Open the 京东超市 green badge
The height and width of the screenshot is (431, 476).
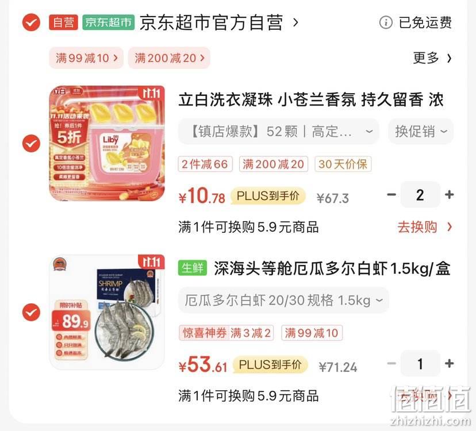109,22
